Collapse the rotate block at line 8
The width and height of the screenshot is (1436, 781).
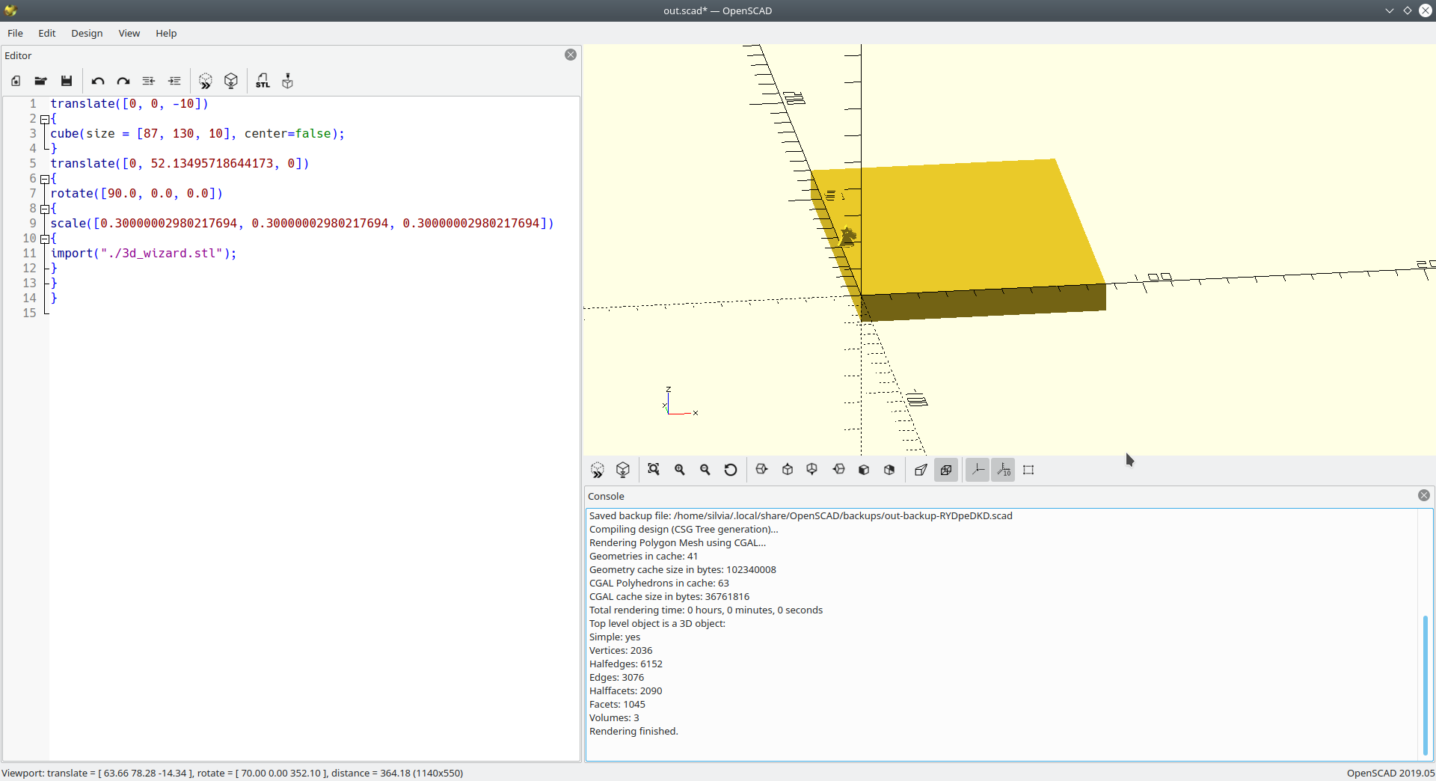pyautogui.click(x=46, y=209)
